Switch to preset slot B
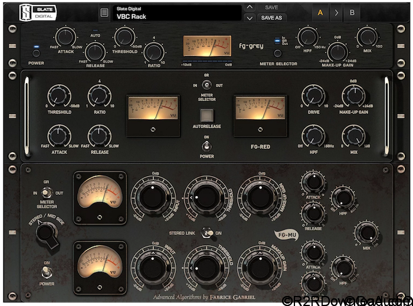Screen dimensions: 413x306 click(x=352, y=12)
